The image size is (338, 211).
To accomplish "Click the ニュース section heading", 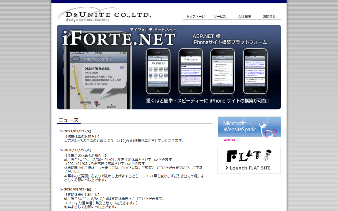I will [x=68, y=120].
